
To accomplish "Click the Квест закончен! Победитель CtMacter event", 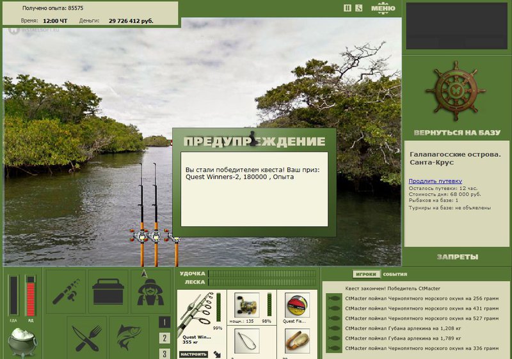I will coord(392,289).
